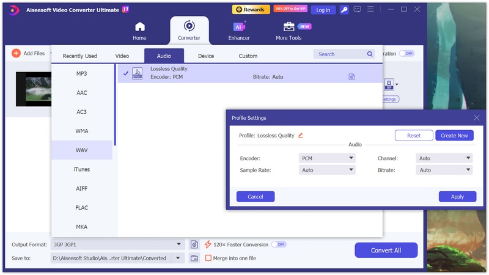Expand the arrow beside 3GP format icon
489x275 pixels.
click(x=397, y=84)
